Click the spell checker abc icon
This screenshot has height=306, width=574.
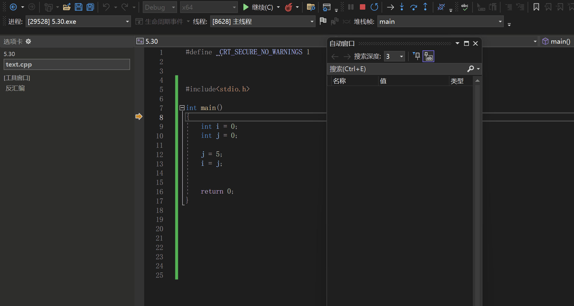tap(465, 7)
